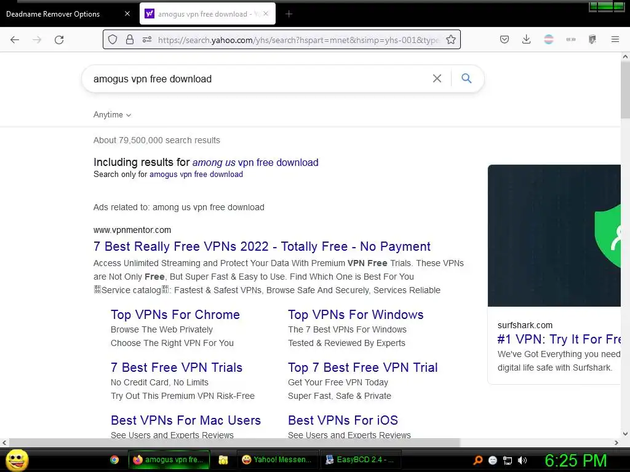
Task: Open a new browser tab
Action: [289, 14]
